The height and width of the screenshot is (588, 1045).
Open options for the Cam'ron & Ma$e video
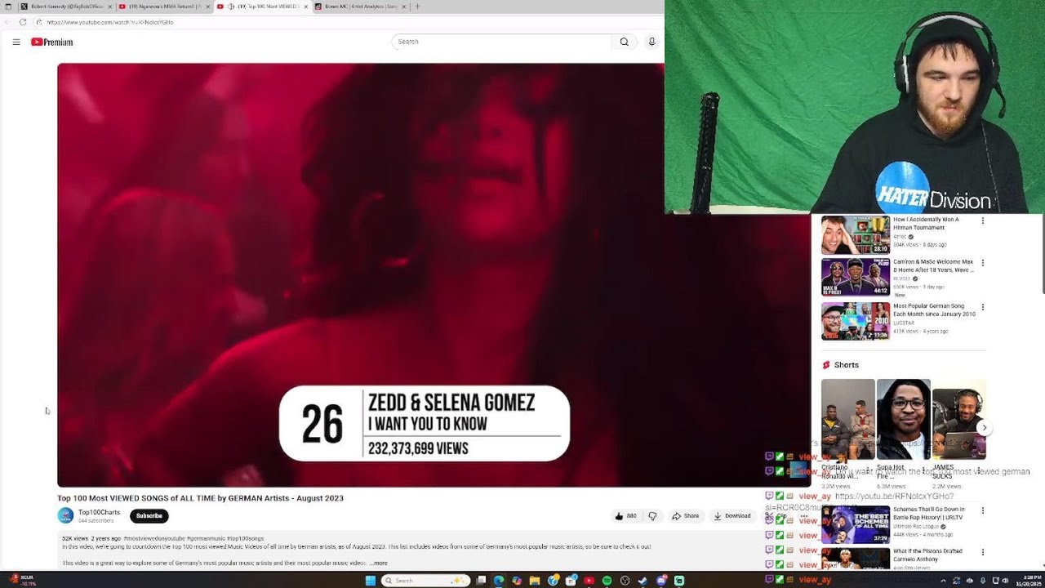(x=982, y=263)
